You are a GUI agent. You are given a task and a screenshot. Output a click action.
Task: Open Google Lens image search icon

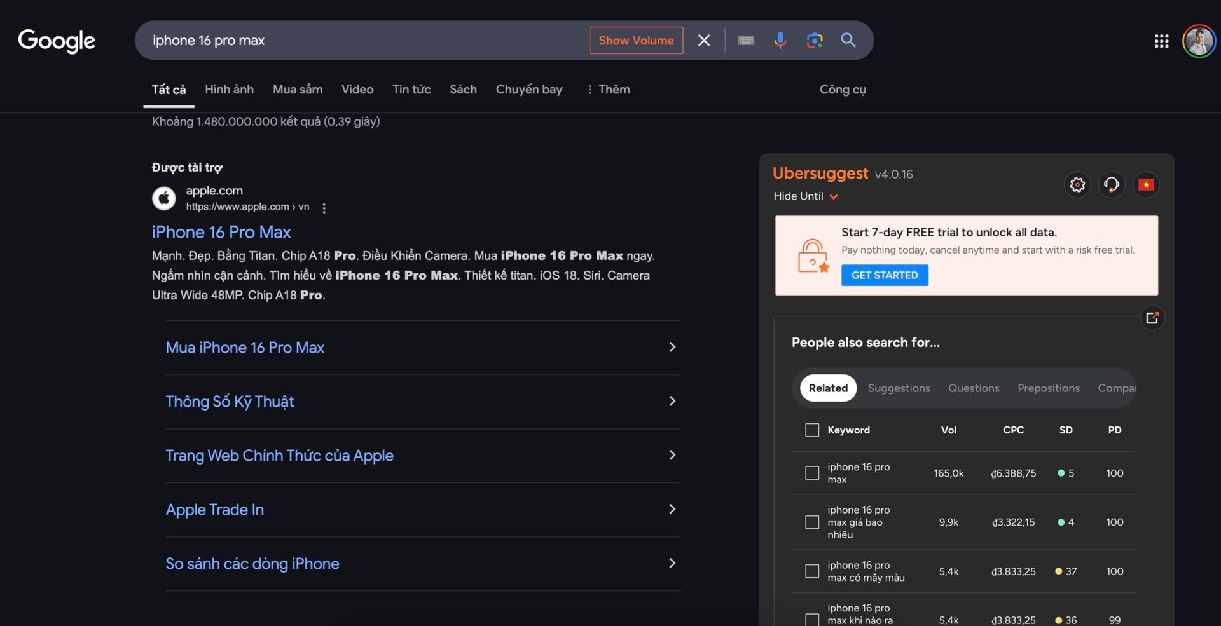click(x=814, y=40)
